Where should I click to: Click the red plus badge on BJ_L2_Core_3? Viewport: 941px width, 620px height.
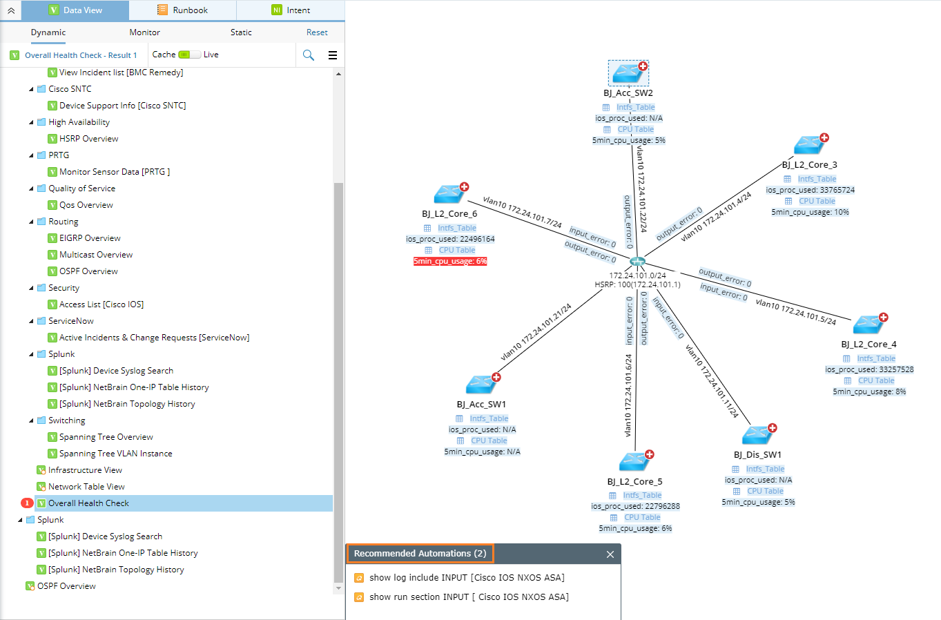824,138
